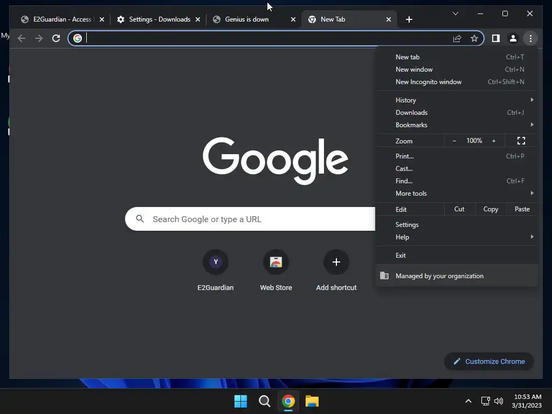This screenshot has height=414, width=552.
Task: Expand the More tools submenu
Action: tap(456, 194)
